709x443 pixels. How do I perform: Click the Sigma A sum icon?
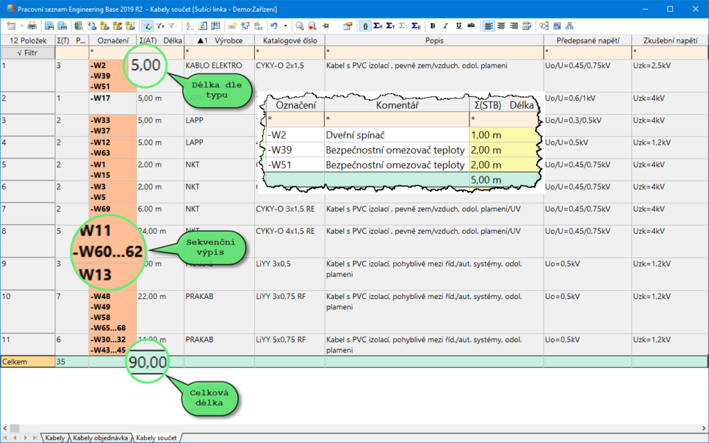pyautogui.click(x=377, y=26)
